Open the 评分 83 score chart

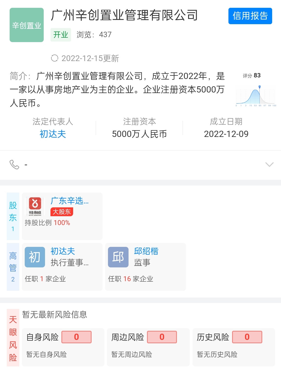click(256, 90)
